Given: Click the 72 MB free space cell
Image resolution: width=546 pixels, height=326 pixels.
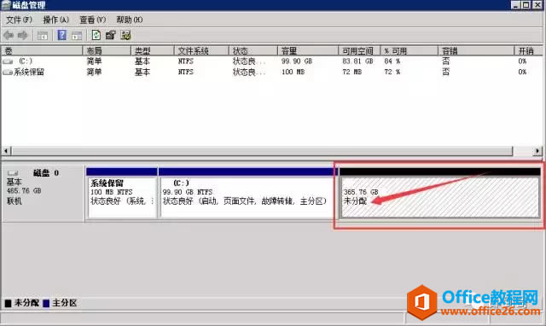Looking at the screenshot, I should point(352,72).
